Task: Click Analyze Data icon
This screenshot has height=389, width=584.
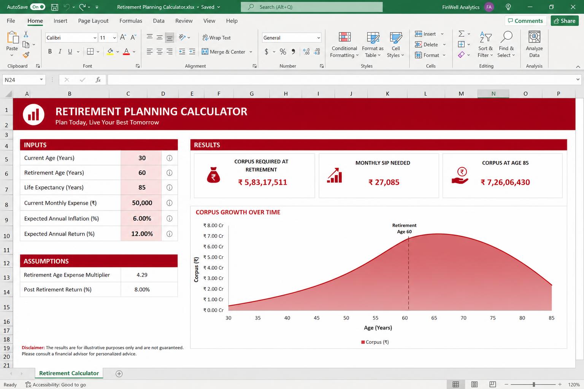Action: (x=534, y=45)
